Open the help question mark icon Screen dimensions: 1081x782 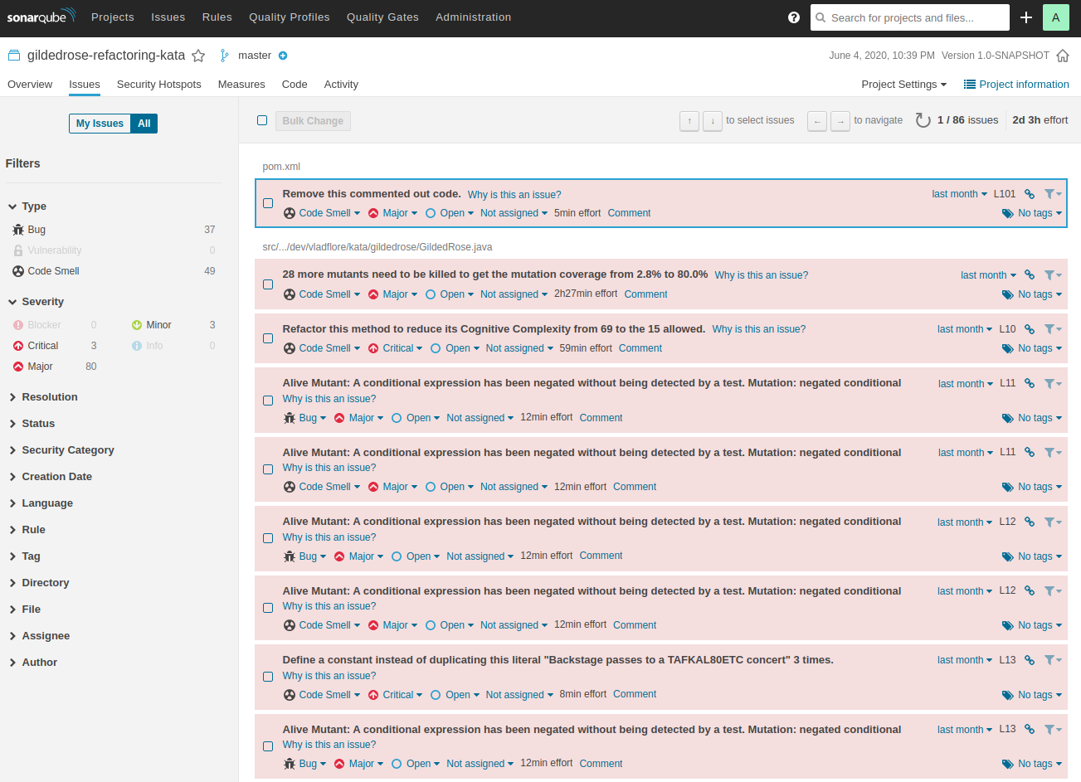[x=794, y=17]
